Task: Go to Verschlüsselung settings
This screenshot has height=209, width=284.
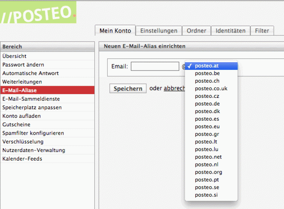Action: tap(47, 141)
